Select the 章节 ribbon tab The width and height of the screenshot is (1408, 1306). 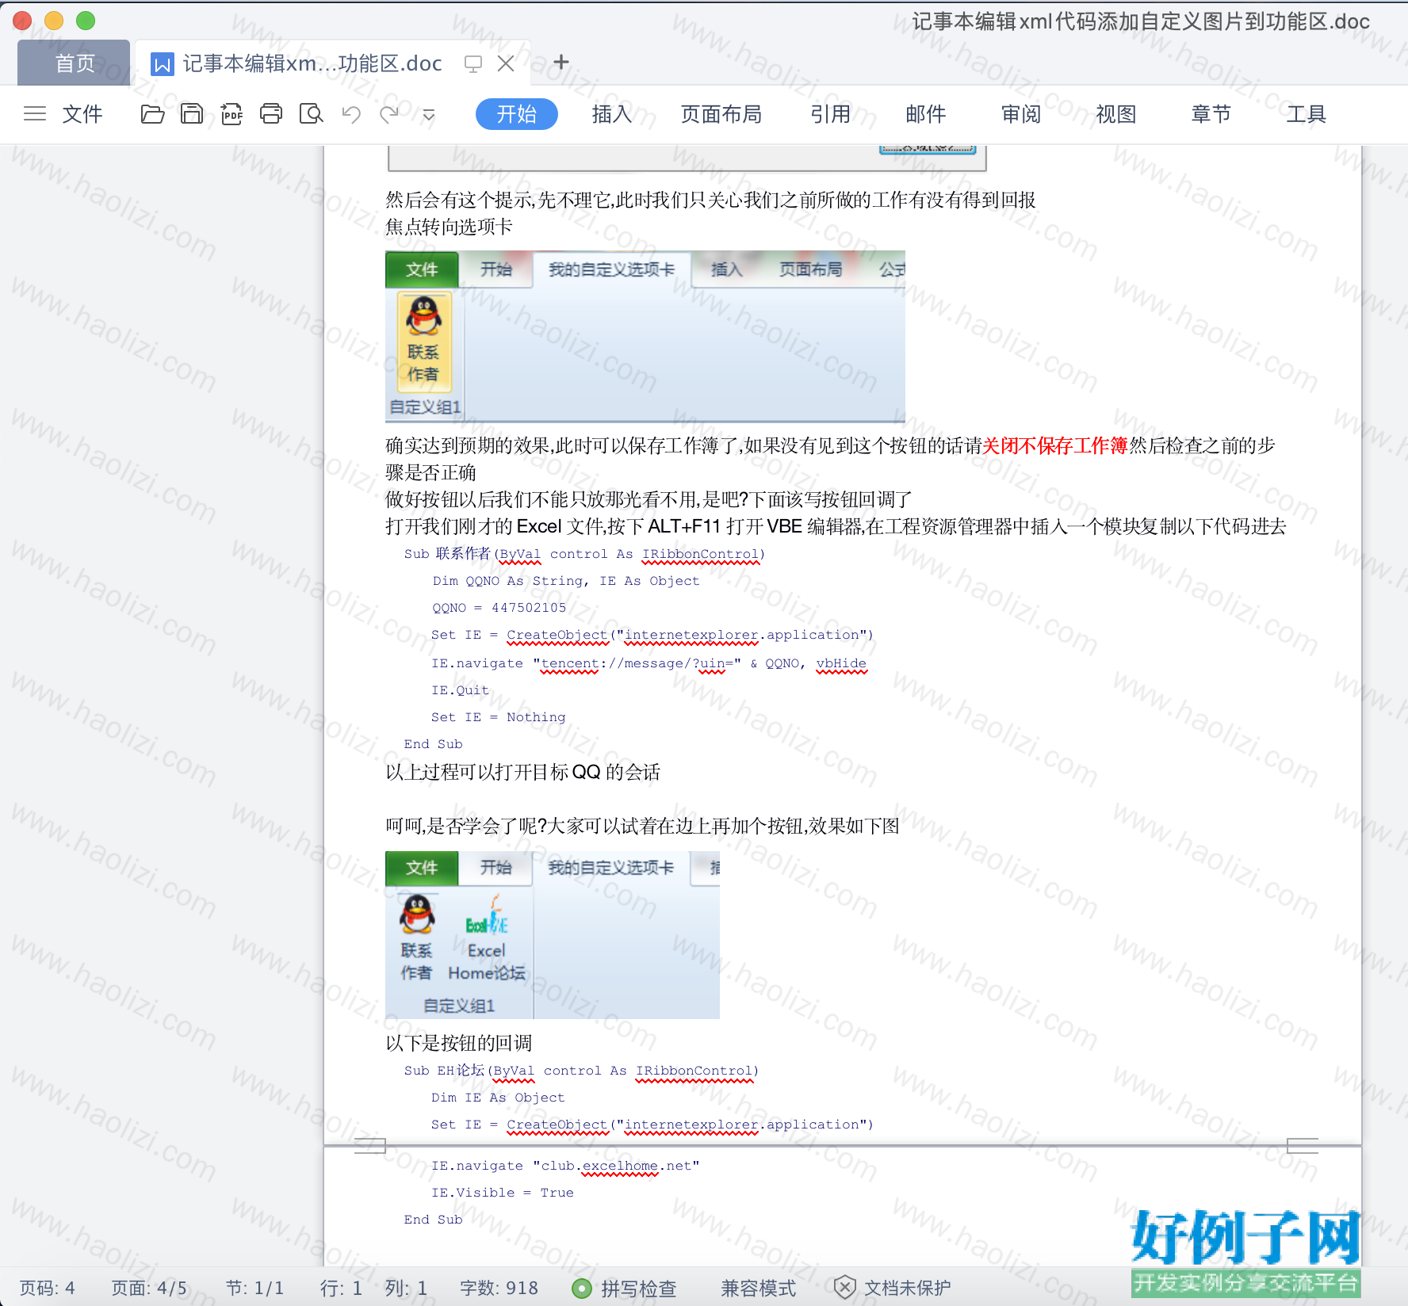click(1211, 114)
